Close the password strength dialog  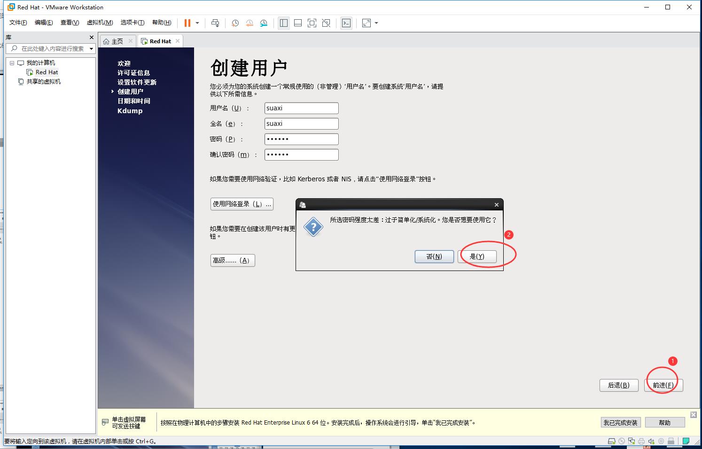[x=497, y=205]
